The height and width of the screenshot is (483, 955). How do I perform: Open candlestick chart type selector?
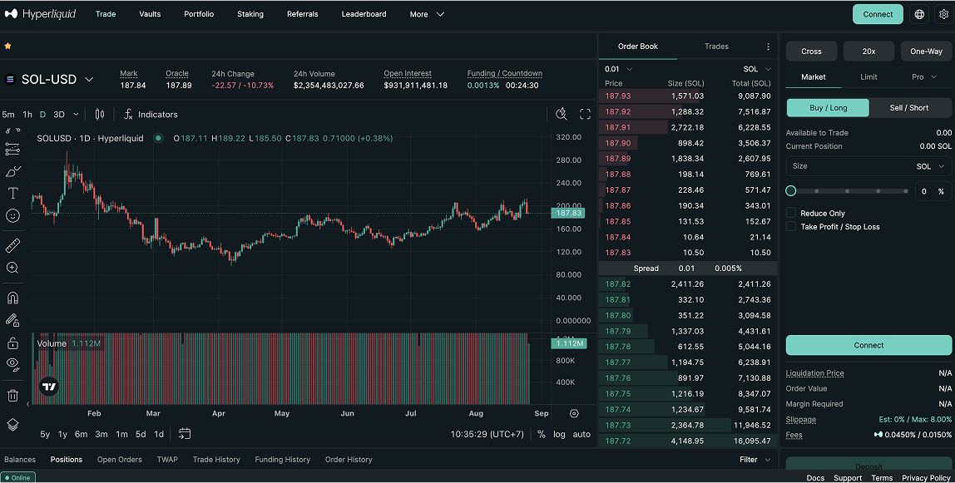click(x=100, y=115)
